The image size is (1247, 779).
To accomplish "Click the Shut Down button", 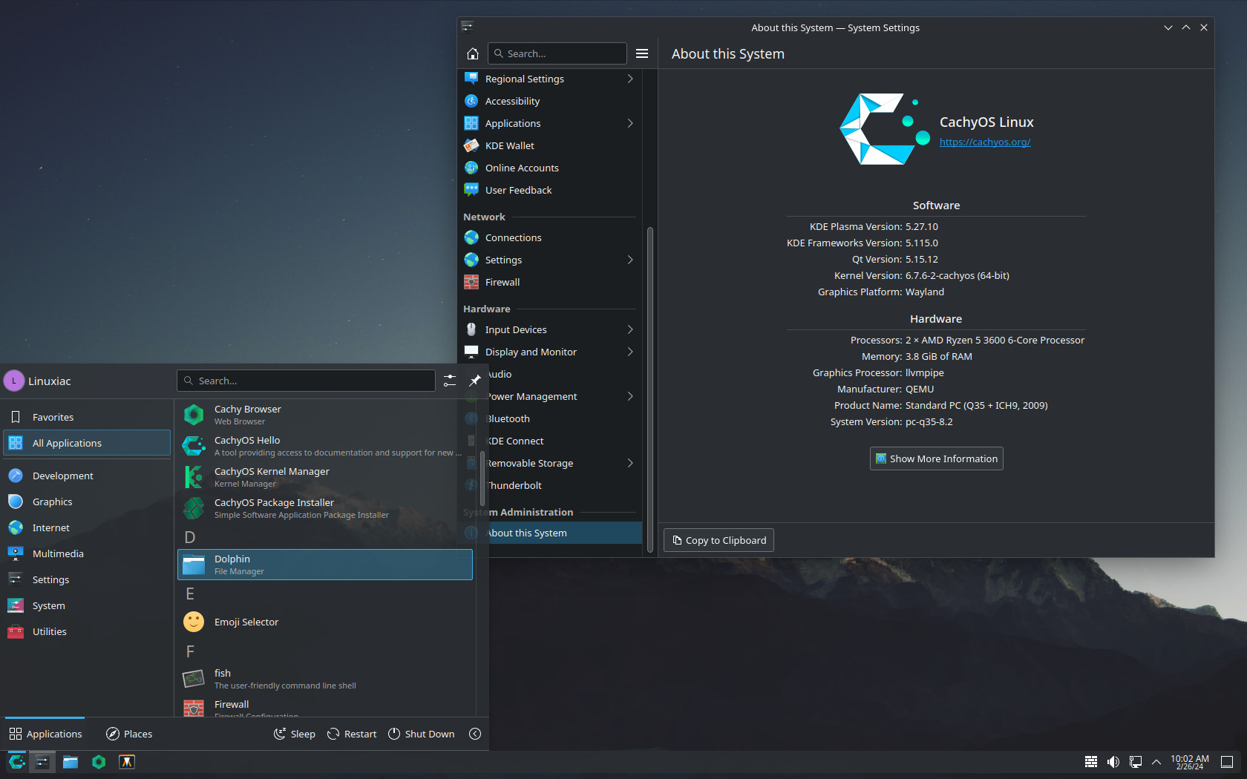I will 422,734.
